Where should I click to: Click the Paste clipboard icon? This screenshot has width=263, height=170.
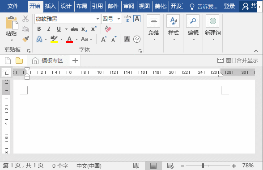[x=12, y=23]
